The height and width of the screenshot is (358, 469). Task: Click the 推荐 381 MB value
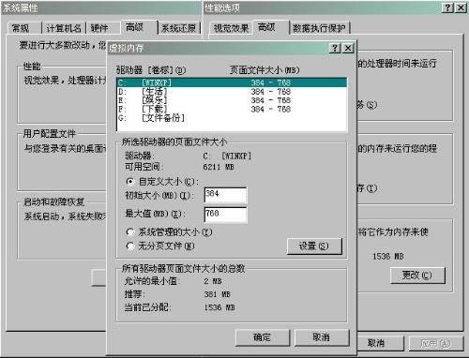tap(218, 294)
